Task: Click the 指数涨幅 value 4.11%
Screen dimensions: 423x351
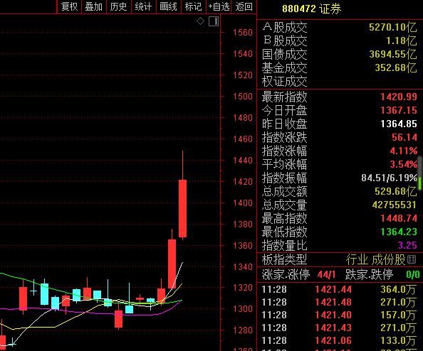Action: [404, 151]
